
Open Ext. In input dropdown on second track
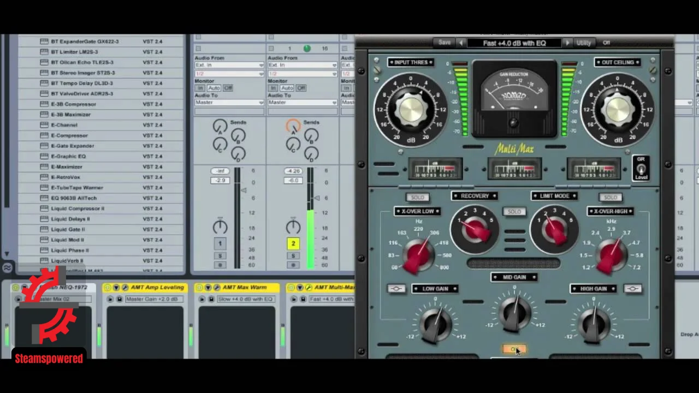pyautogui.click(x=303, y=65)
